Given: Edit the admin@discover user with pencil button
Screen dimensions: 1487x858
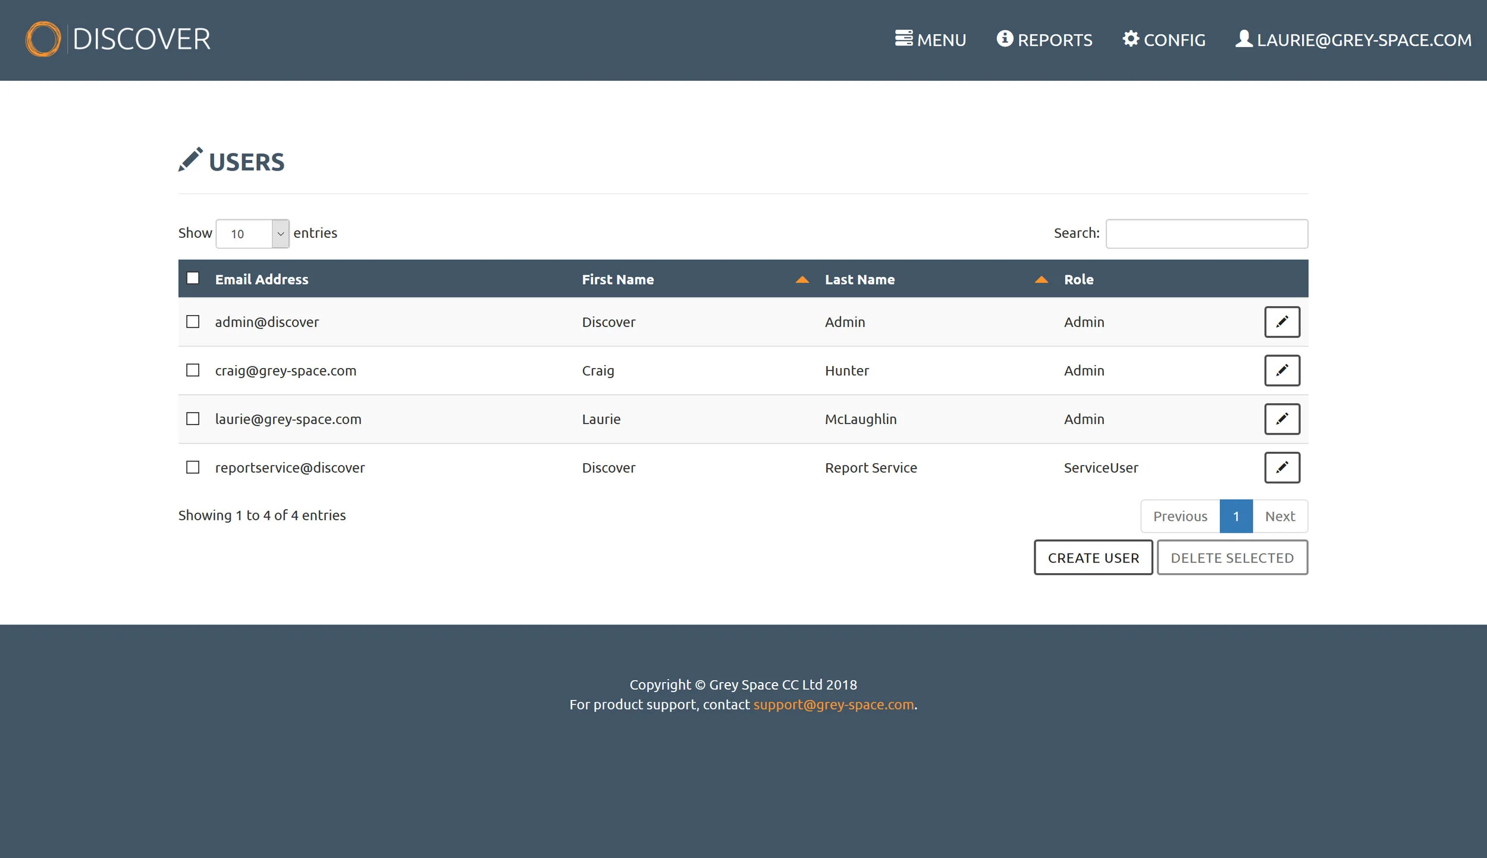Looking at the screenshot, I should coord(1282,322).
